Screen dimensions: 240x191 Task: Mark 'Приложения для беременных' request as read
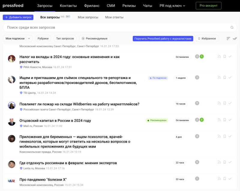coord(230,136)
